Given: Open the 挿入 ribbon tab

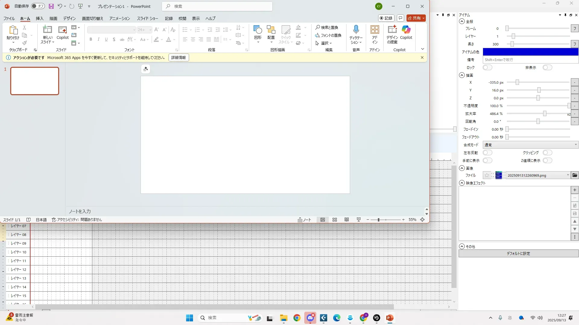Looking at the screenshot, I should [40, 18].
